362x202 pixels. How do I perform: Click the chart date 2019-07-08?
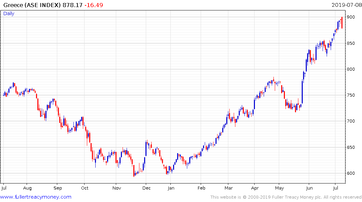347,5
